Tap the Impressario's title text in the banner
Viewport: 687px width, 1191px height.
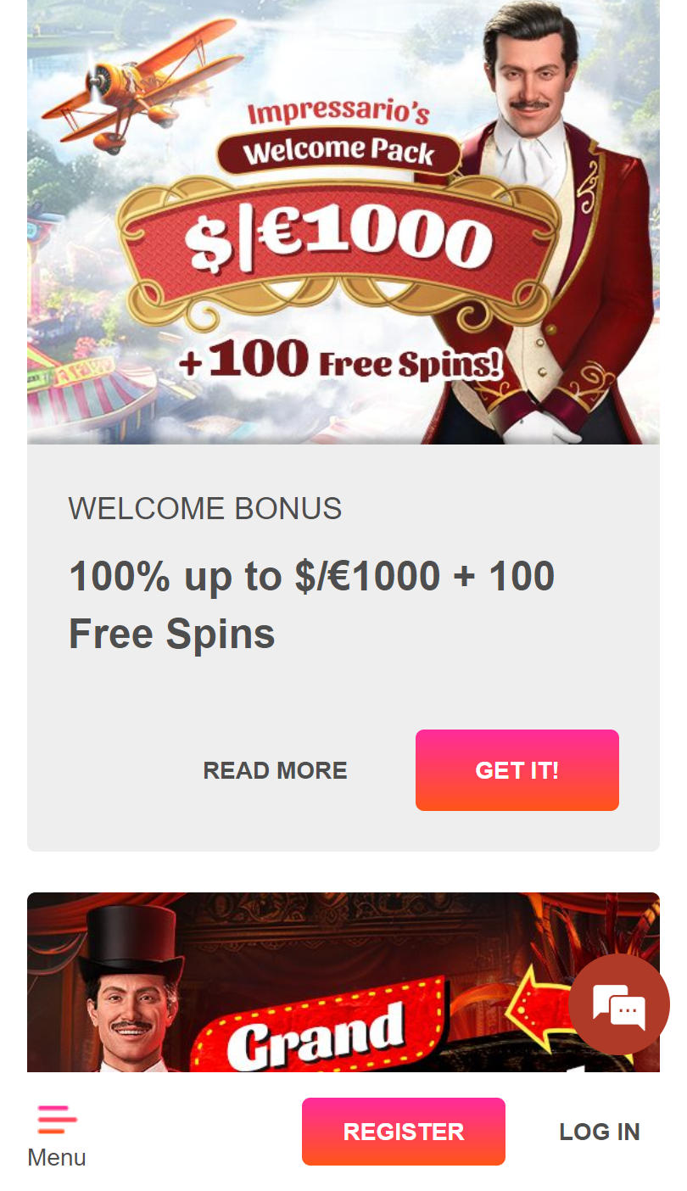pyautogui.click(x=338, y=114)
